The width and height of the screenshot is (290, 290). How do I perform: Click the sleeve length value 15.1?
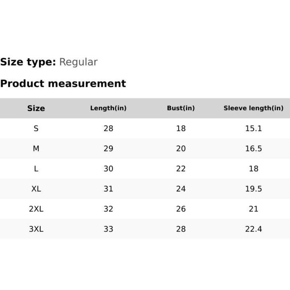tap(253, 128)
